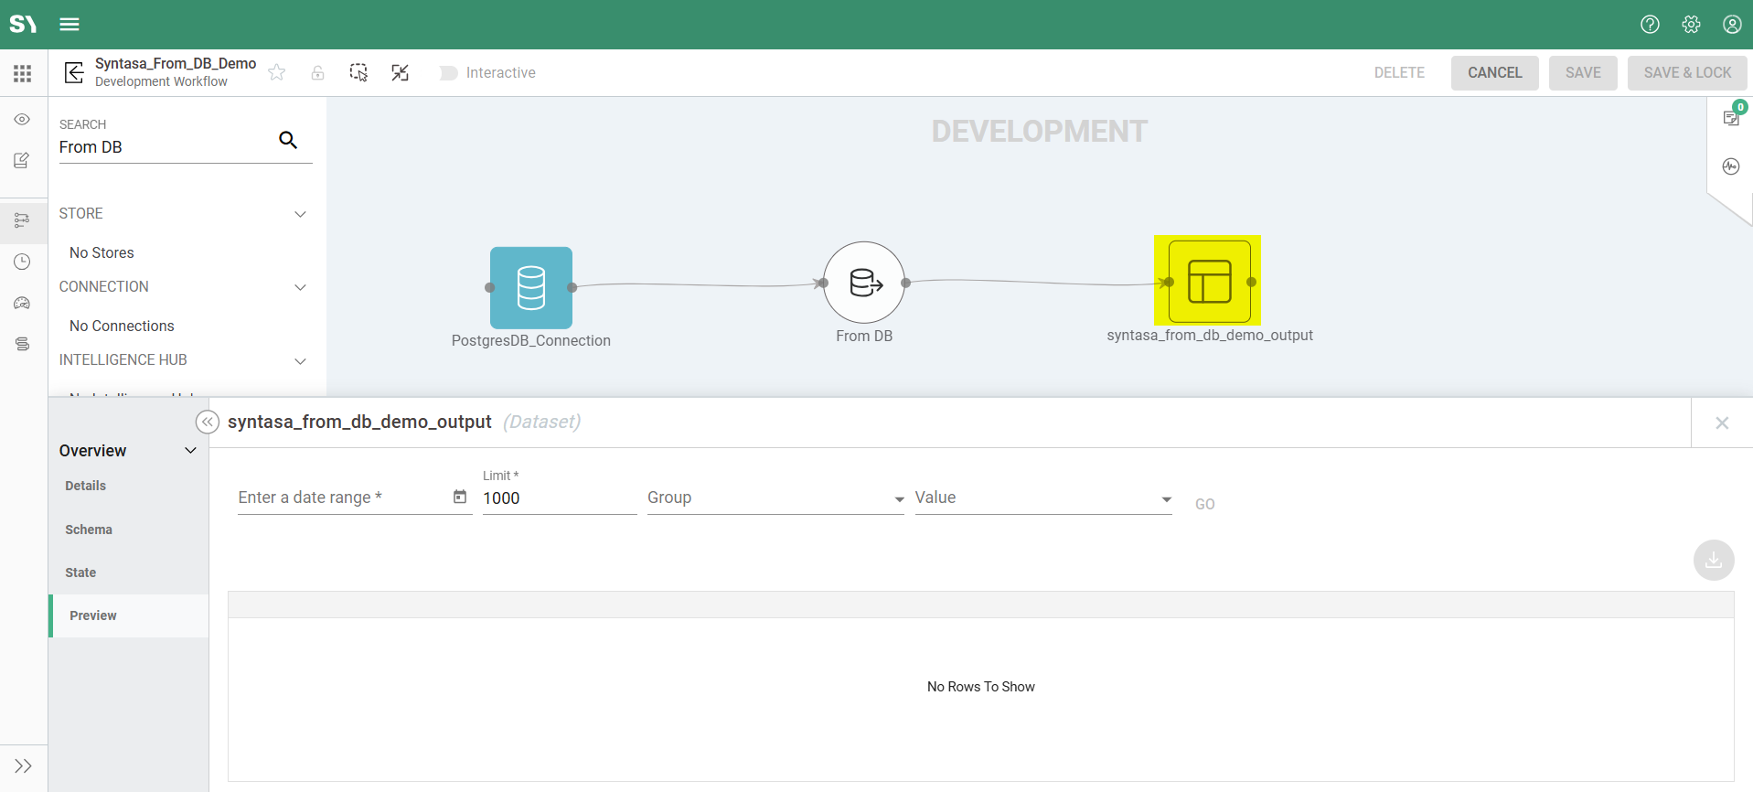Click the SAVE button
Viewport: 1753px width, 792px height.
(1583, 73)
